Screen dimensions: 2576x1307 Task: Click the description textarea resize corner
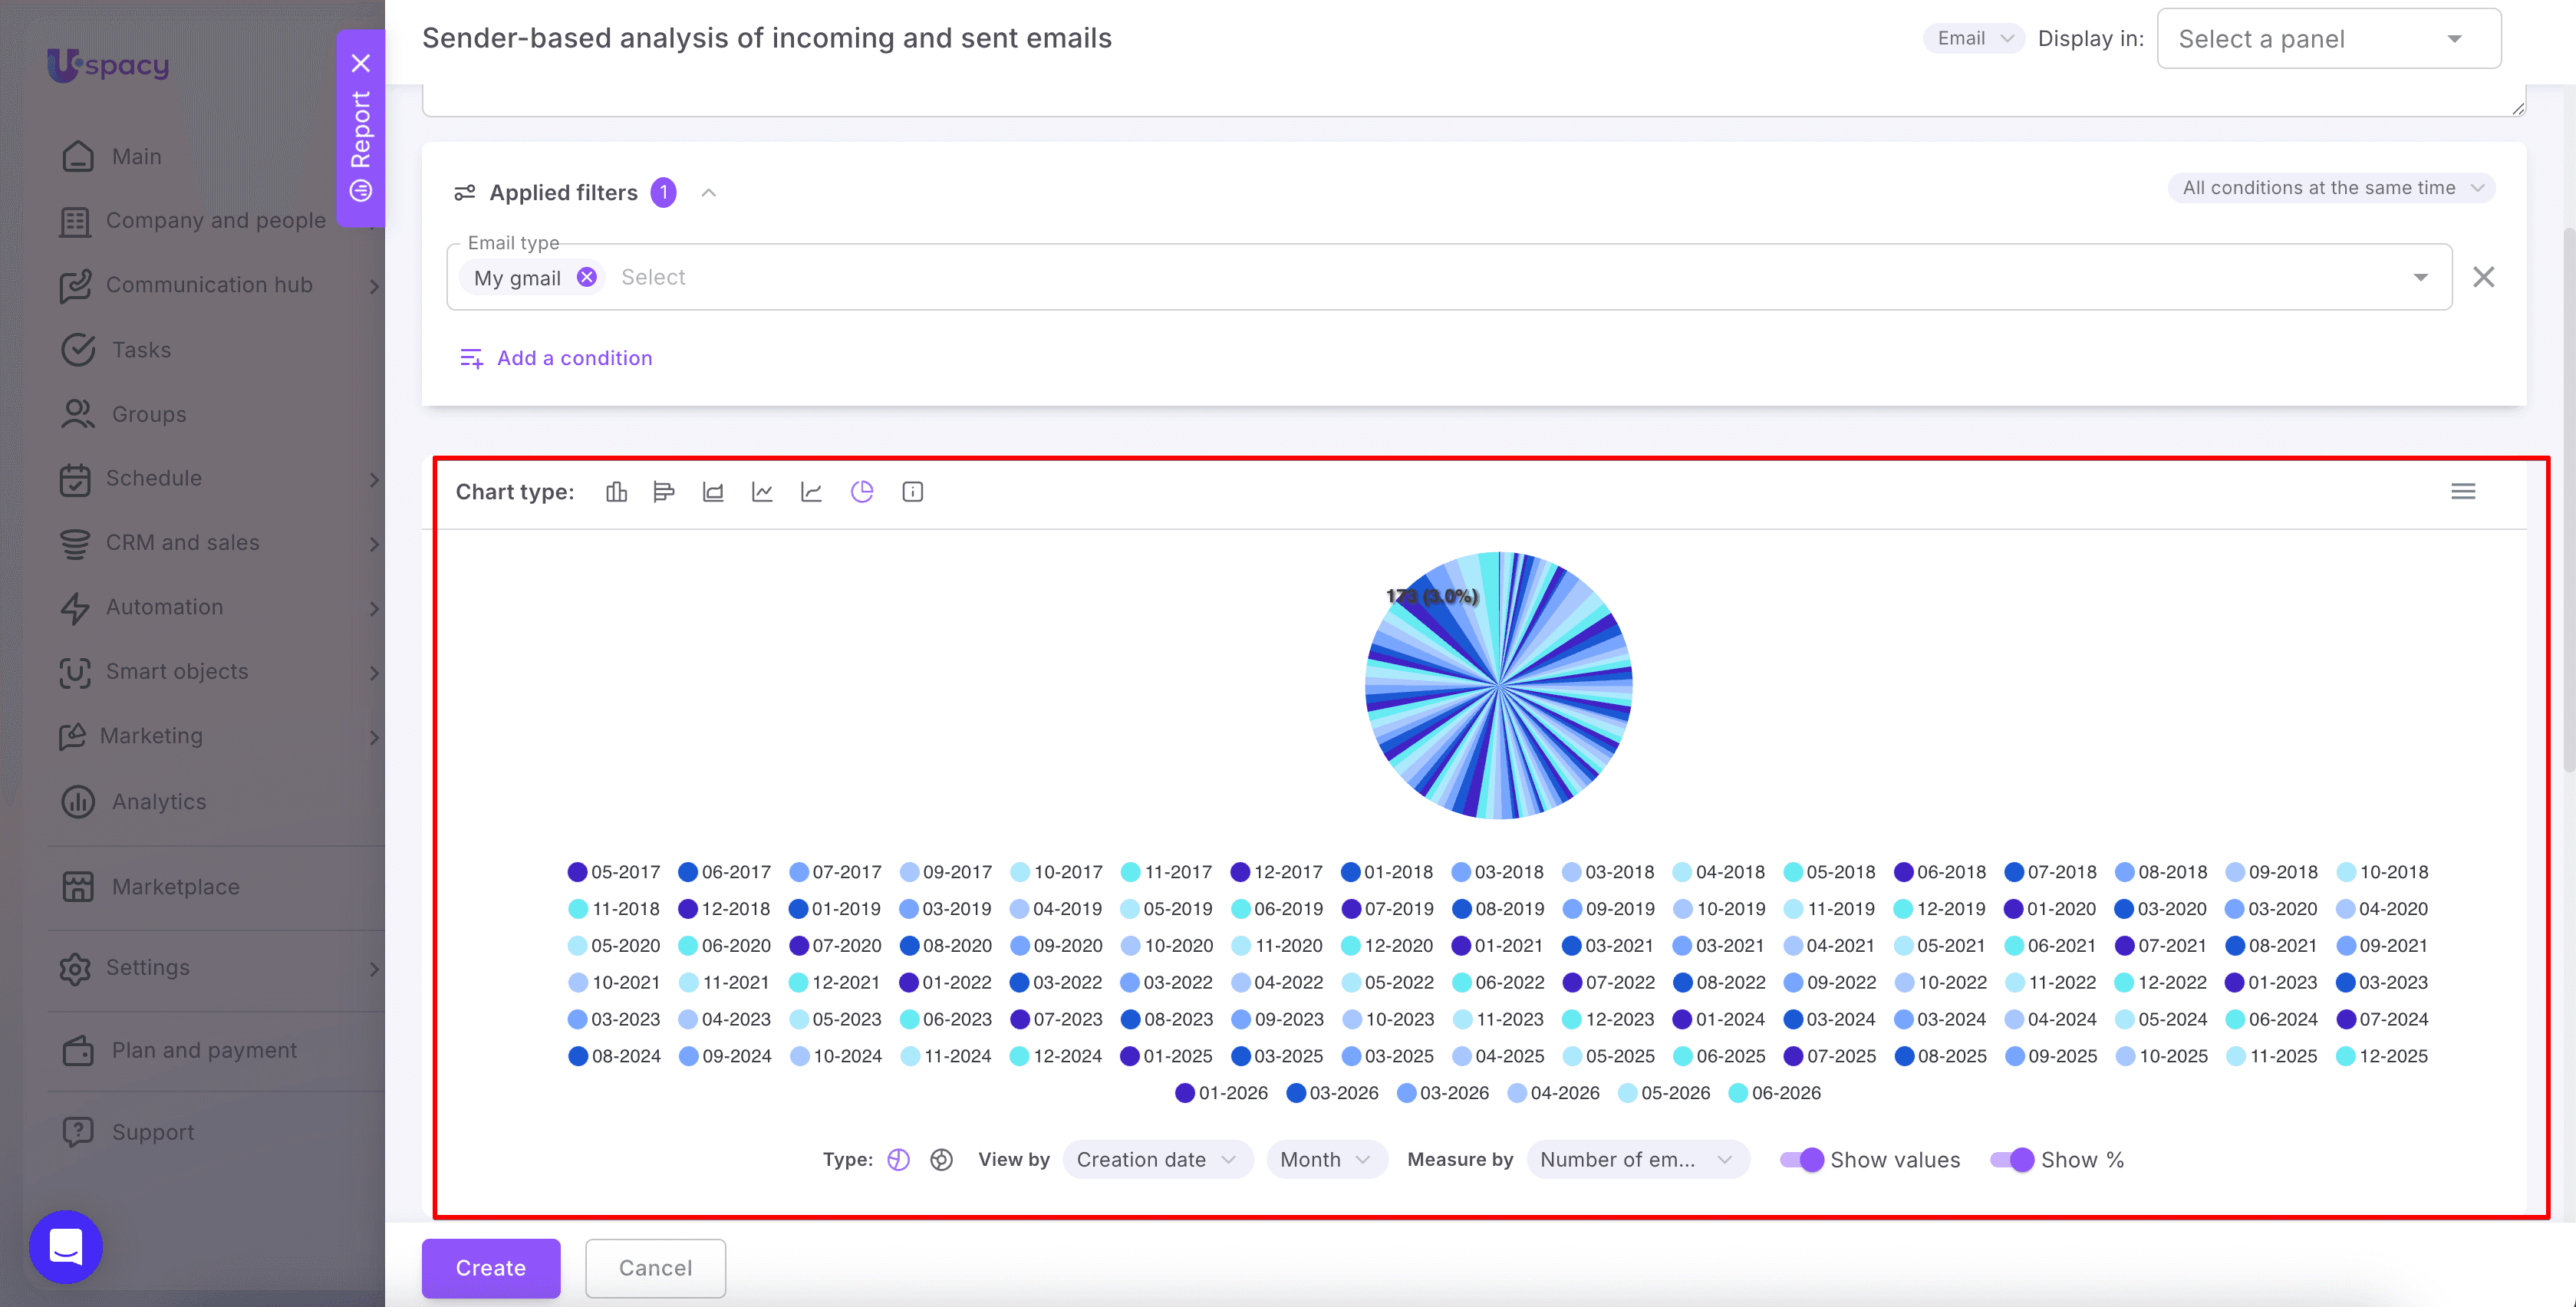(x=2518, y=108)
